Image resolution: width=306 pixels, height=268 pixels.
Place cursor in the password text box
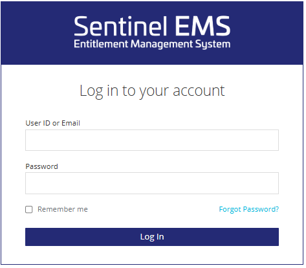point(152,183)
